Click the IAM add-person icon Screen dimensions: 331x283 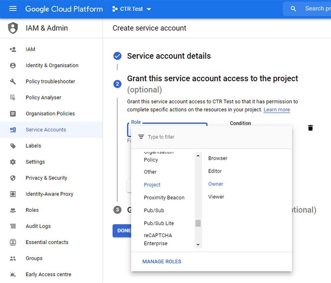click(x=13, y=49)
